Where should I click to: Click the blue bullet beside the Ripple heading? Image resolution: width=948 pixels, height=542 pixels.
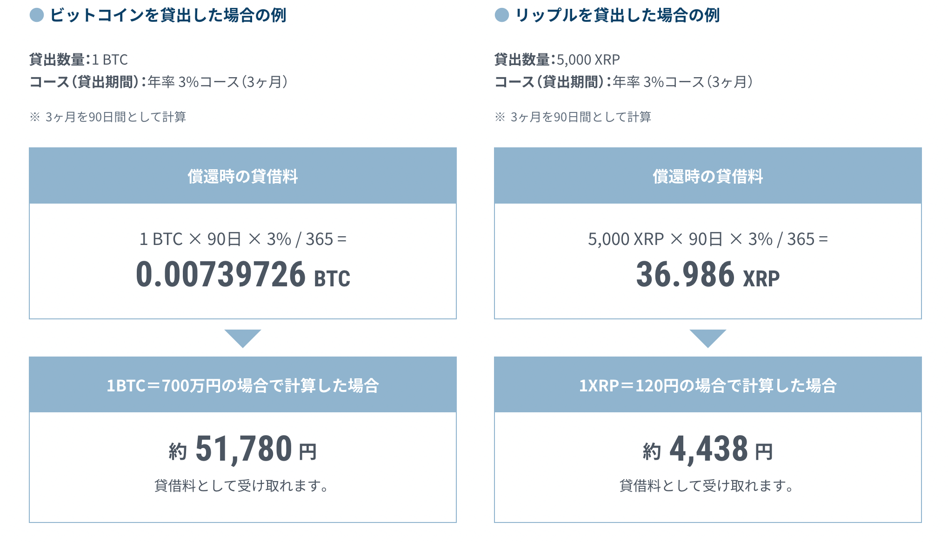(502, 15)
